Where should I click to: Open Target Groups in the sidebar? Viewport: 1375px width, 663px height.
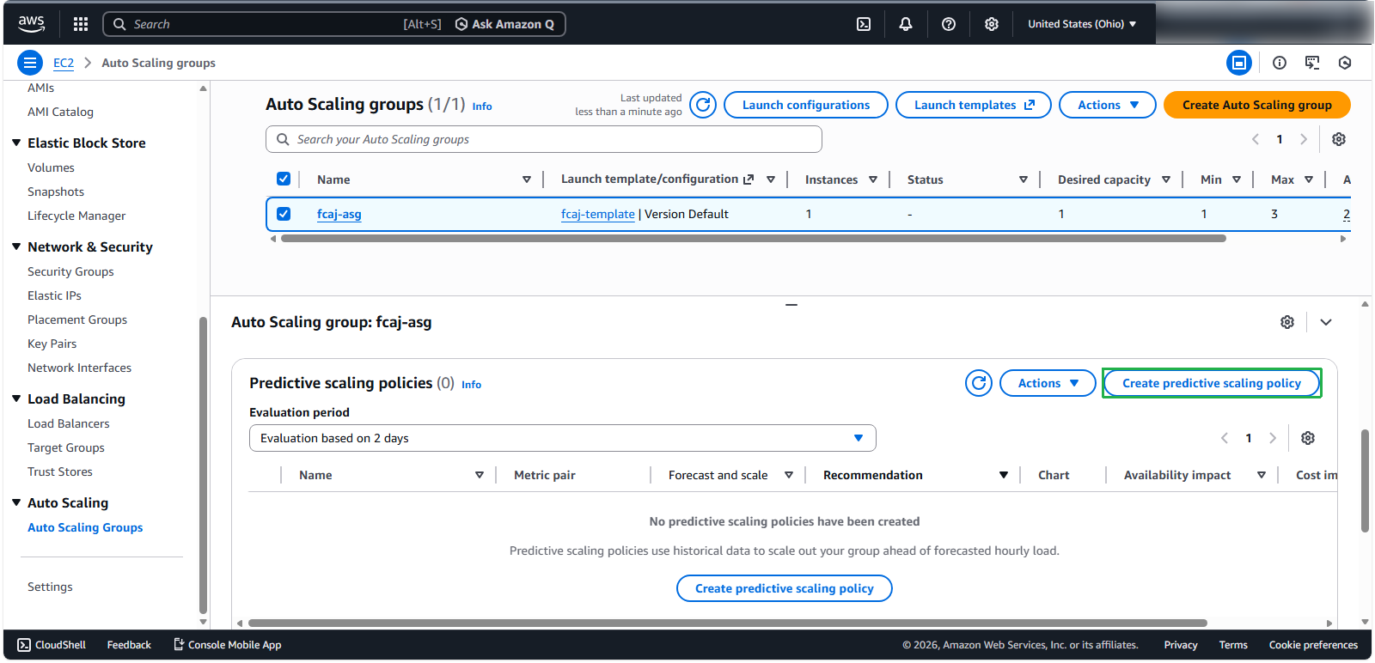coord(66,447)
